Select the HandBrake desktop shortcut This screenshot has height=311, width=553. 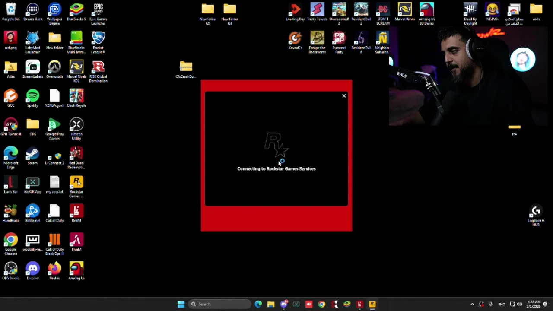point(11,214)
